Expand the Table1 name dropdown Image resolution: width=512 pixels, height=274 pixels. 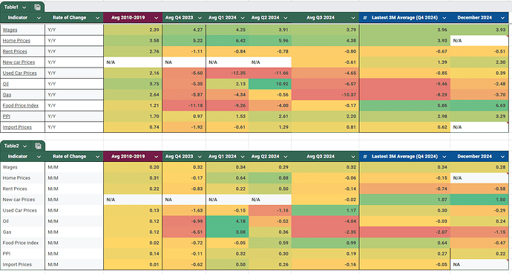[x=24, y=7]
